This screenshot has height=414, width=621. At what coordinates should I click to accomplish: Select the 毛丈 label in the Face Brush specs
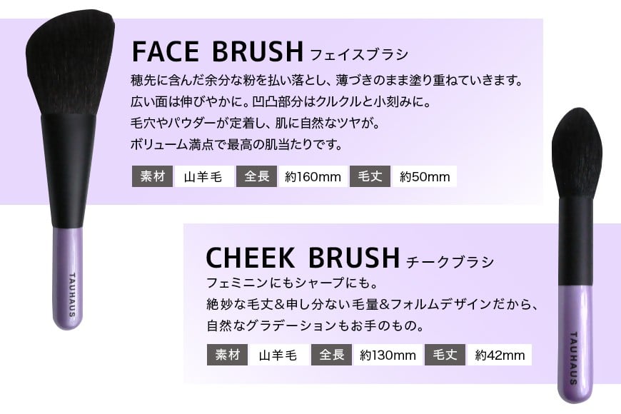coord(370,176)
